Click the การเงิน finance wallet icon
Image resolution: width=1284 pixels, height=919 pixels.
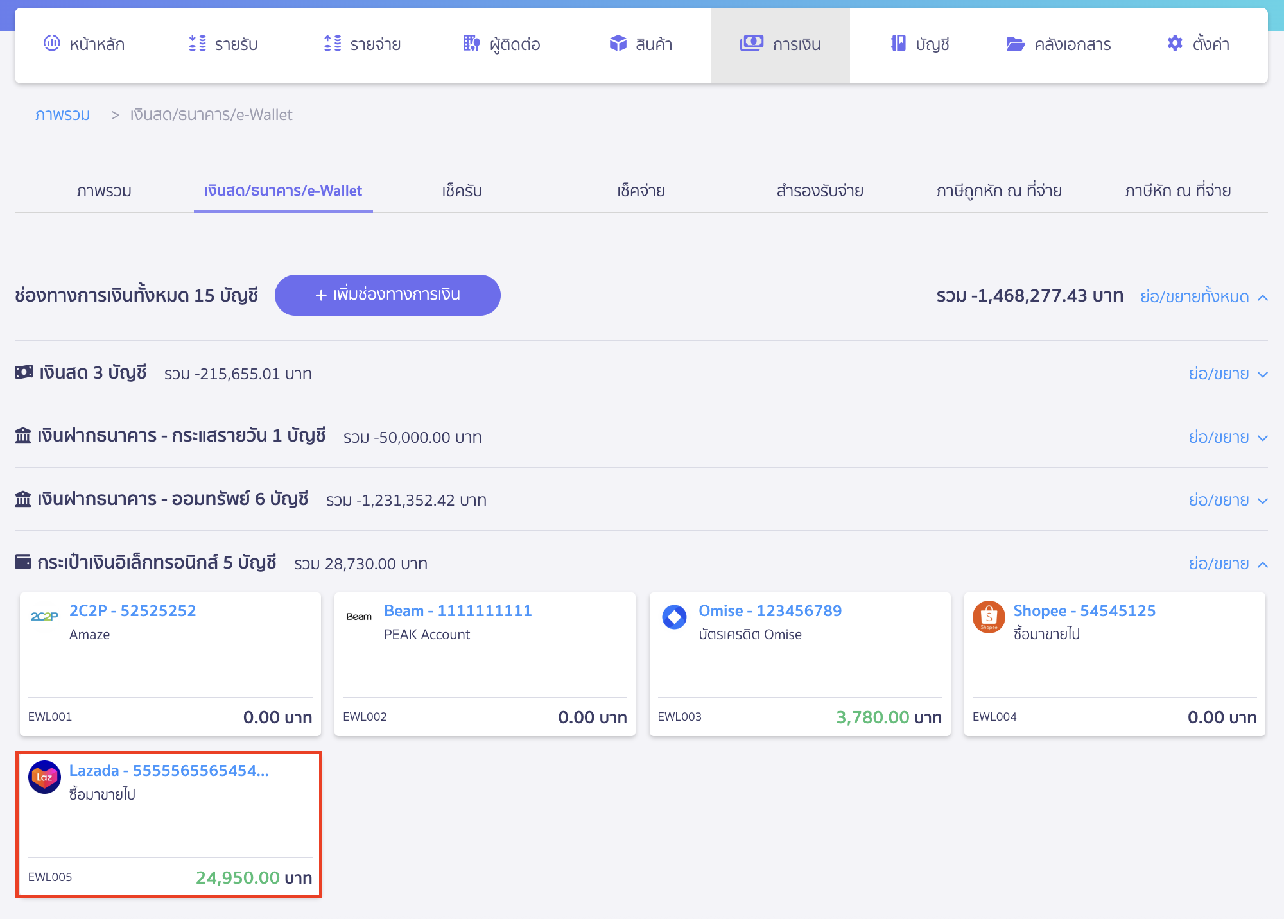(x=751, y=44)
